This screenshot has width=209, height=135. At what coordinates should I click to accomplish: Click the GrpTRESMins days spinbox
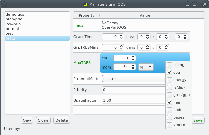click(113, 47)
